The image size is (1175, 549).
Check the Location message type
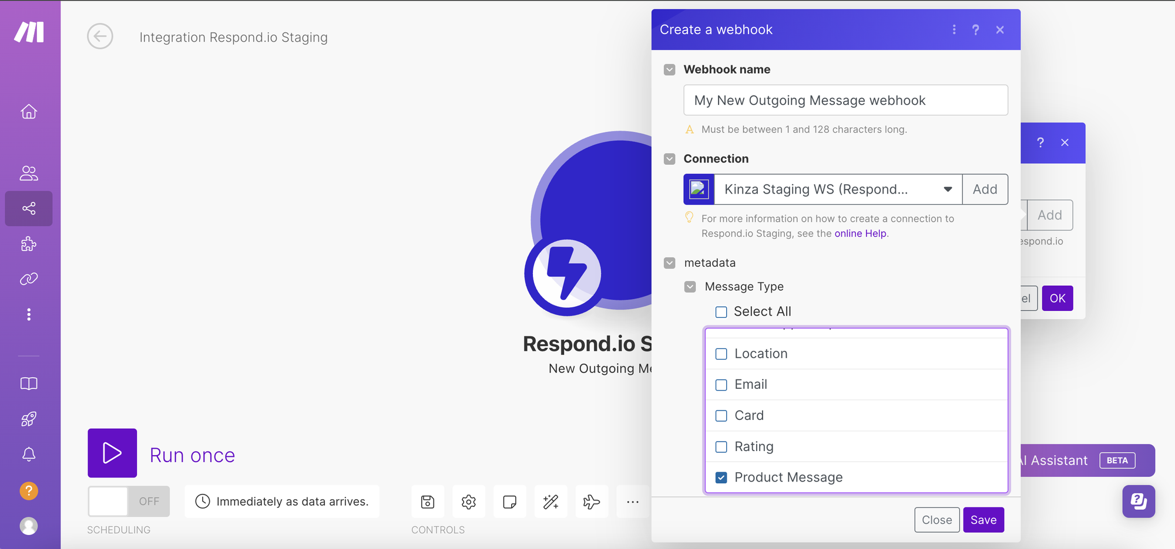721,354
